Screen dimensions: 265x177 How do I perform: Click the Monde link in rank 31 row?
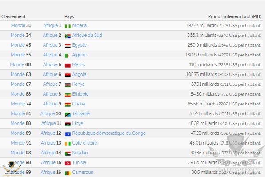tap(18, 25)
